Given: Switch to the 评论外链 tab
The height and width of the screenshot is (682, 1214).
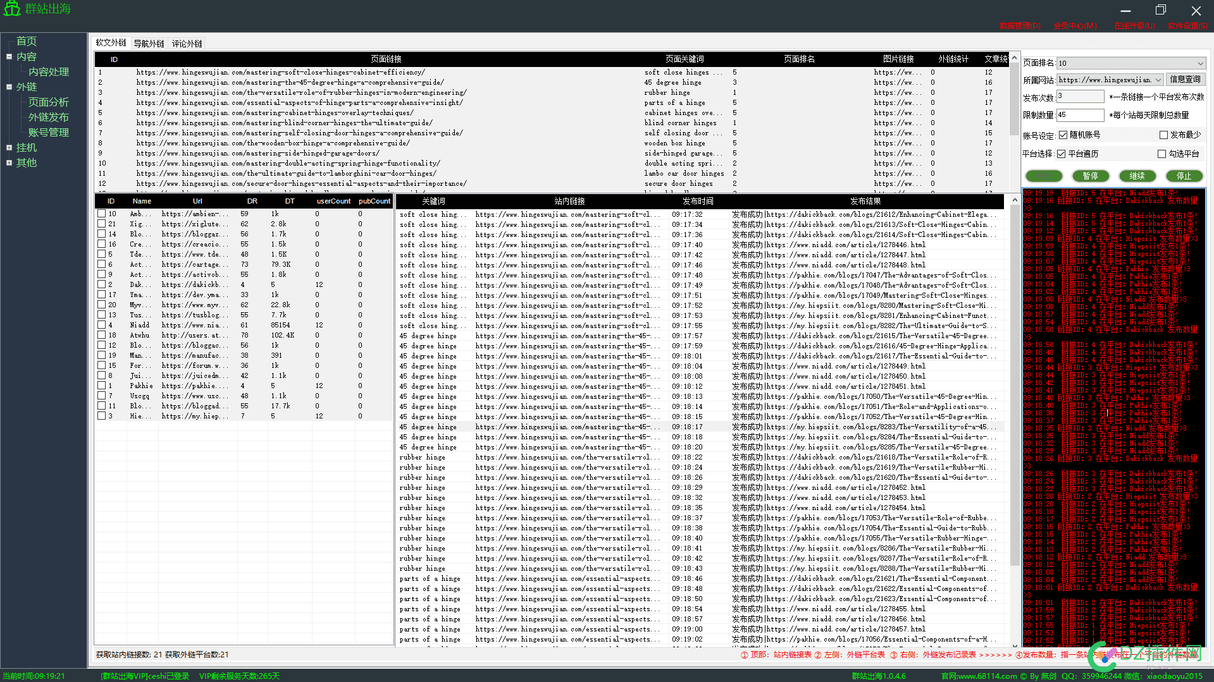Looking at the screenshot, I should coord(187,44).
